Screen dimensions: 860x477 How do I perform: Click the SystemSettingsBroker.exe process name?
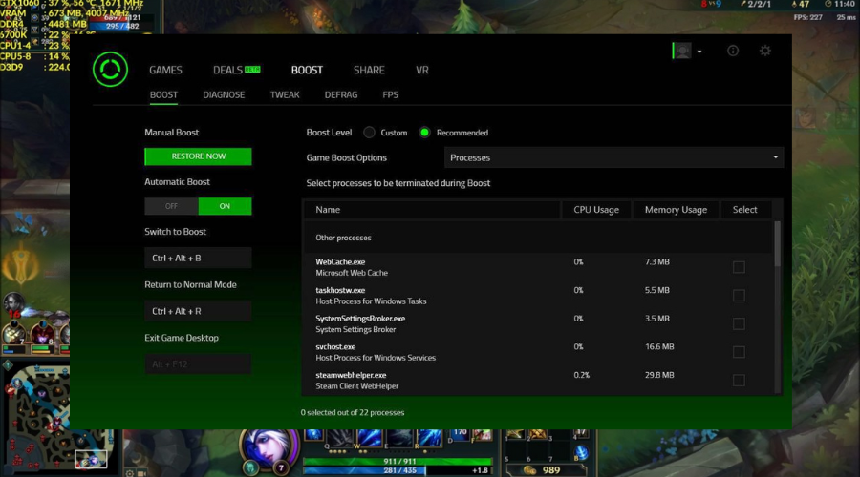coord(360,319)
